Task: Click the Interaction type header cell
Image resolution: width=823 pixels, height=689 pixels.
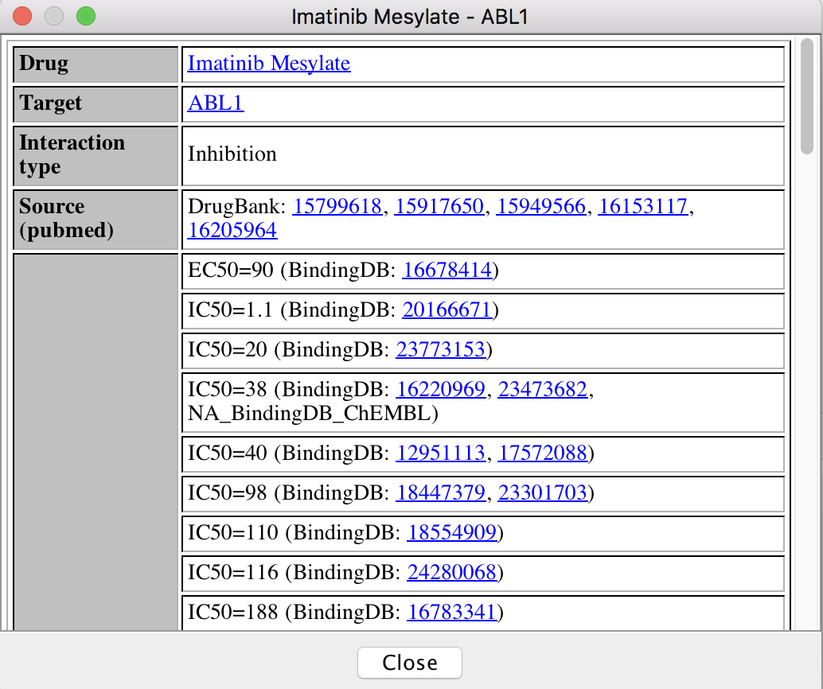Action: tap(96, 156)
